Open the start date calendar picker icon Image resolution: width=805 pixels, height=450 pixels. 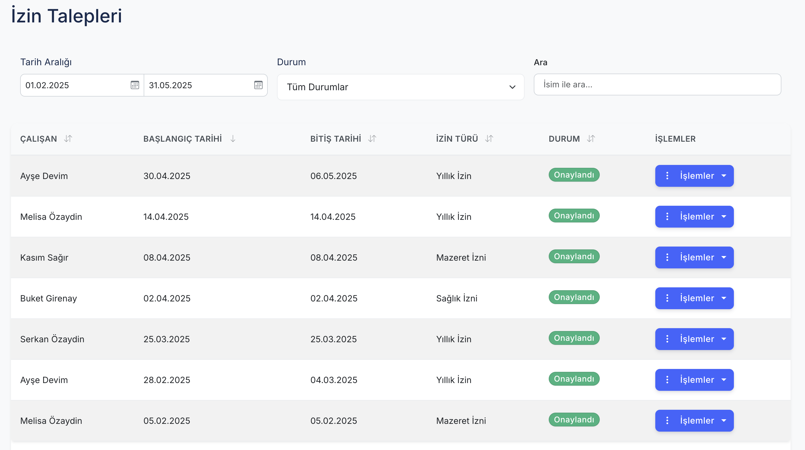click(x=135, y=85)
